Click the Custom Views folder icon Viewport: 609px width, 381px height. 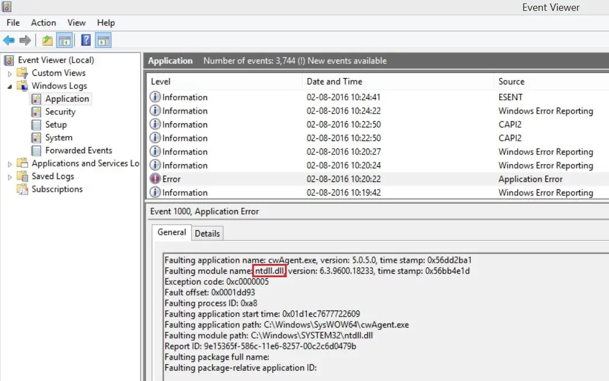click(23, 73)
